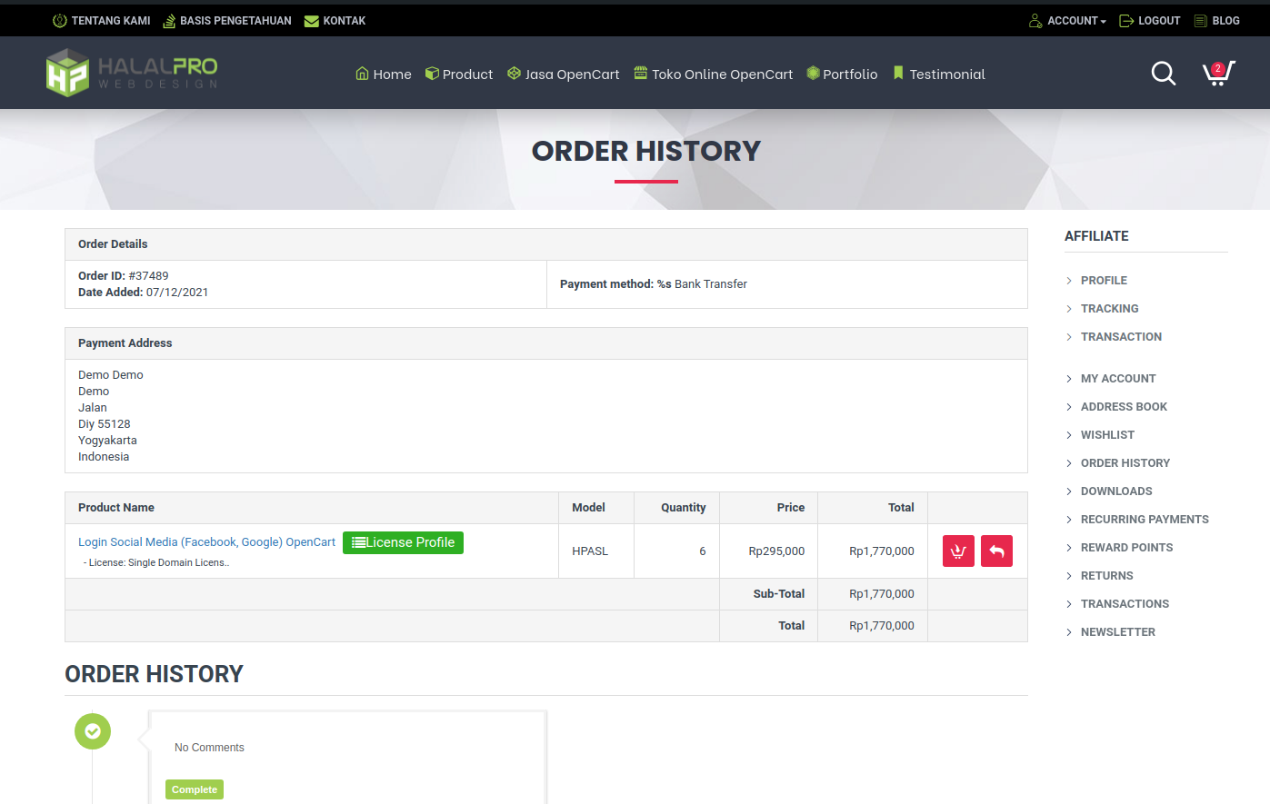Click the red reorder cart button
This screenshot has width=1270, height=804.
point(958,551)
